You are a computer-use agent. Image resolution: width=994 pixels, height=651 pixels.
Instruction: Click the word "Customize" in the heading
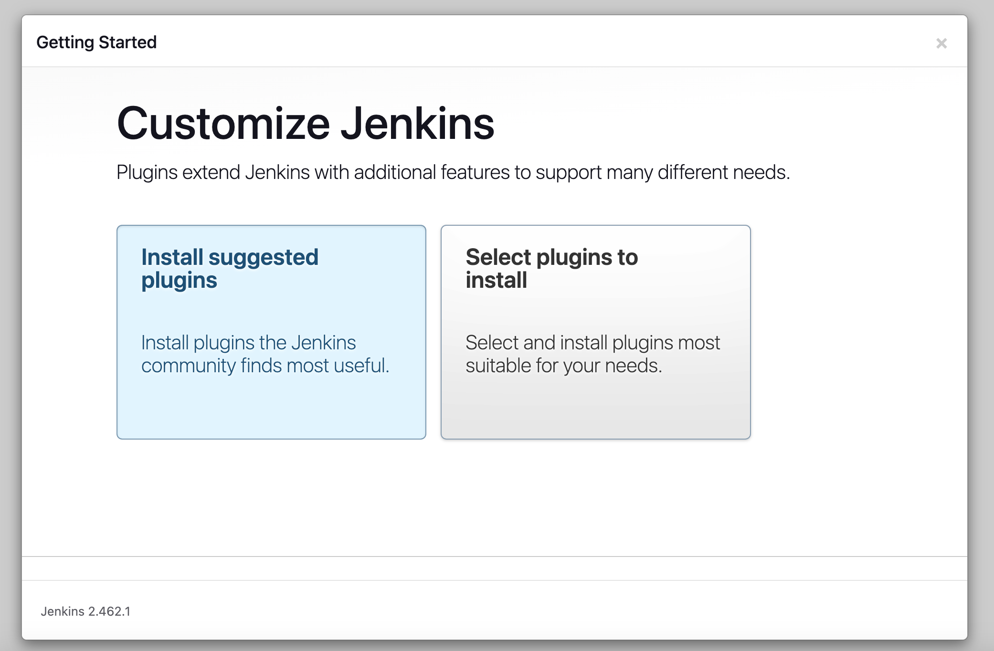(223, 124)
